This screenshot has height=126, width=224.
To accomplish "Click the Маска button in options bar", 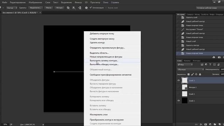I will [49, 8].
